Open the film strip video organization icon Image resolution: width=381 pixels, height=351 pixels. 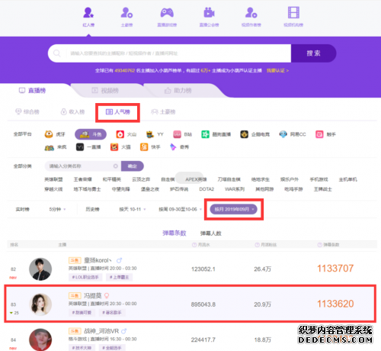coord(293,12)
